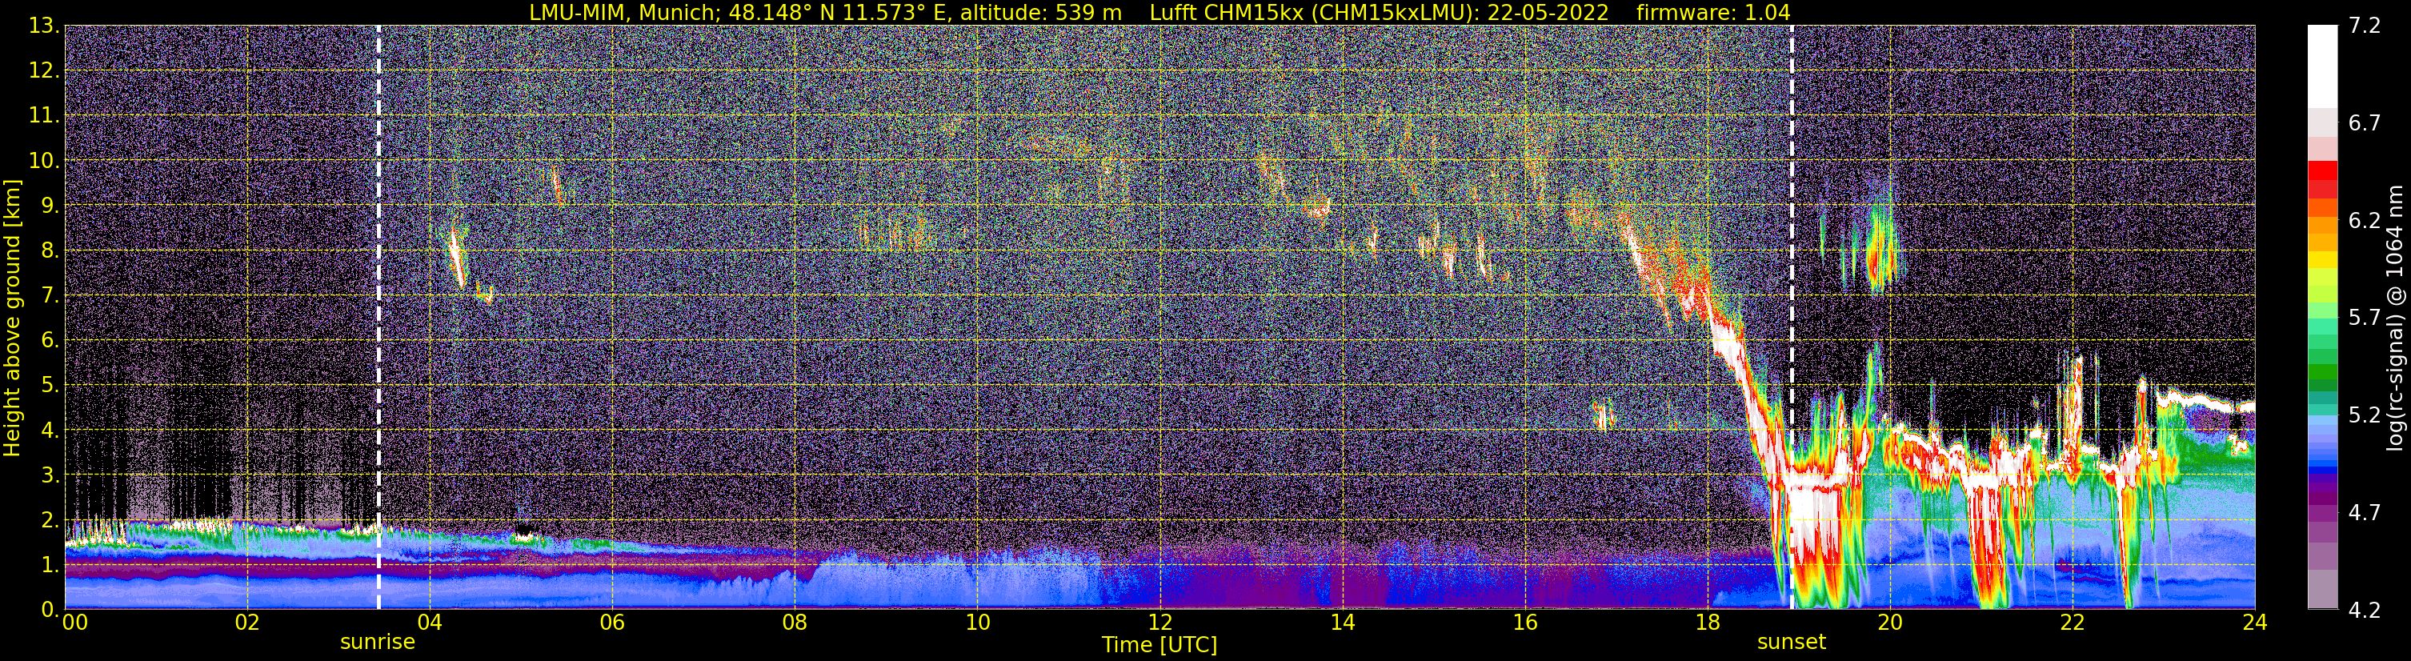Click the height axis tick '8.'
The height and width of the screenshot is (661, 2411).
[50, 251]
